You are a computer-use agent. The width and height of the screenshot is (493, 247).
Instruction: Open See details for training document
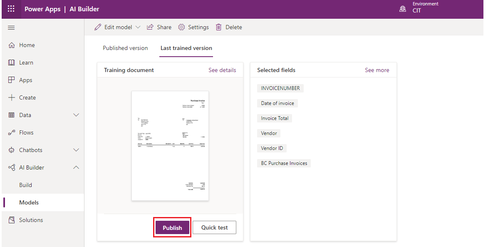[x=222, y=70]
